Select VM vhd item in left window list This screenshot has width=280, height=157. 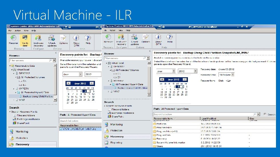pos(80,129)
